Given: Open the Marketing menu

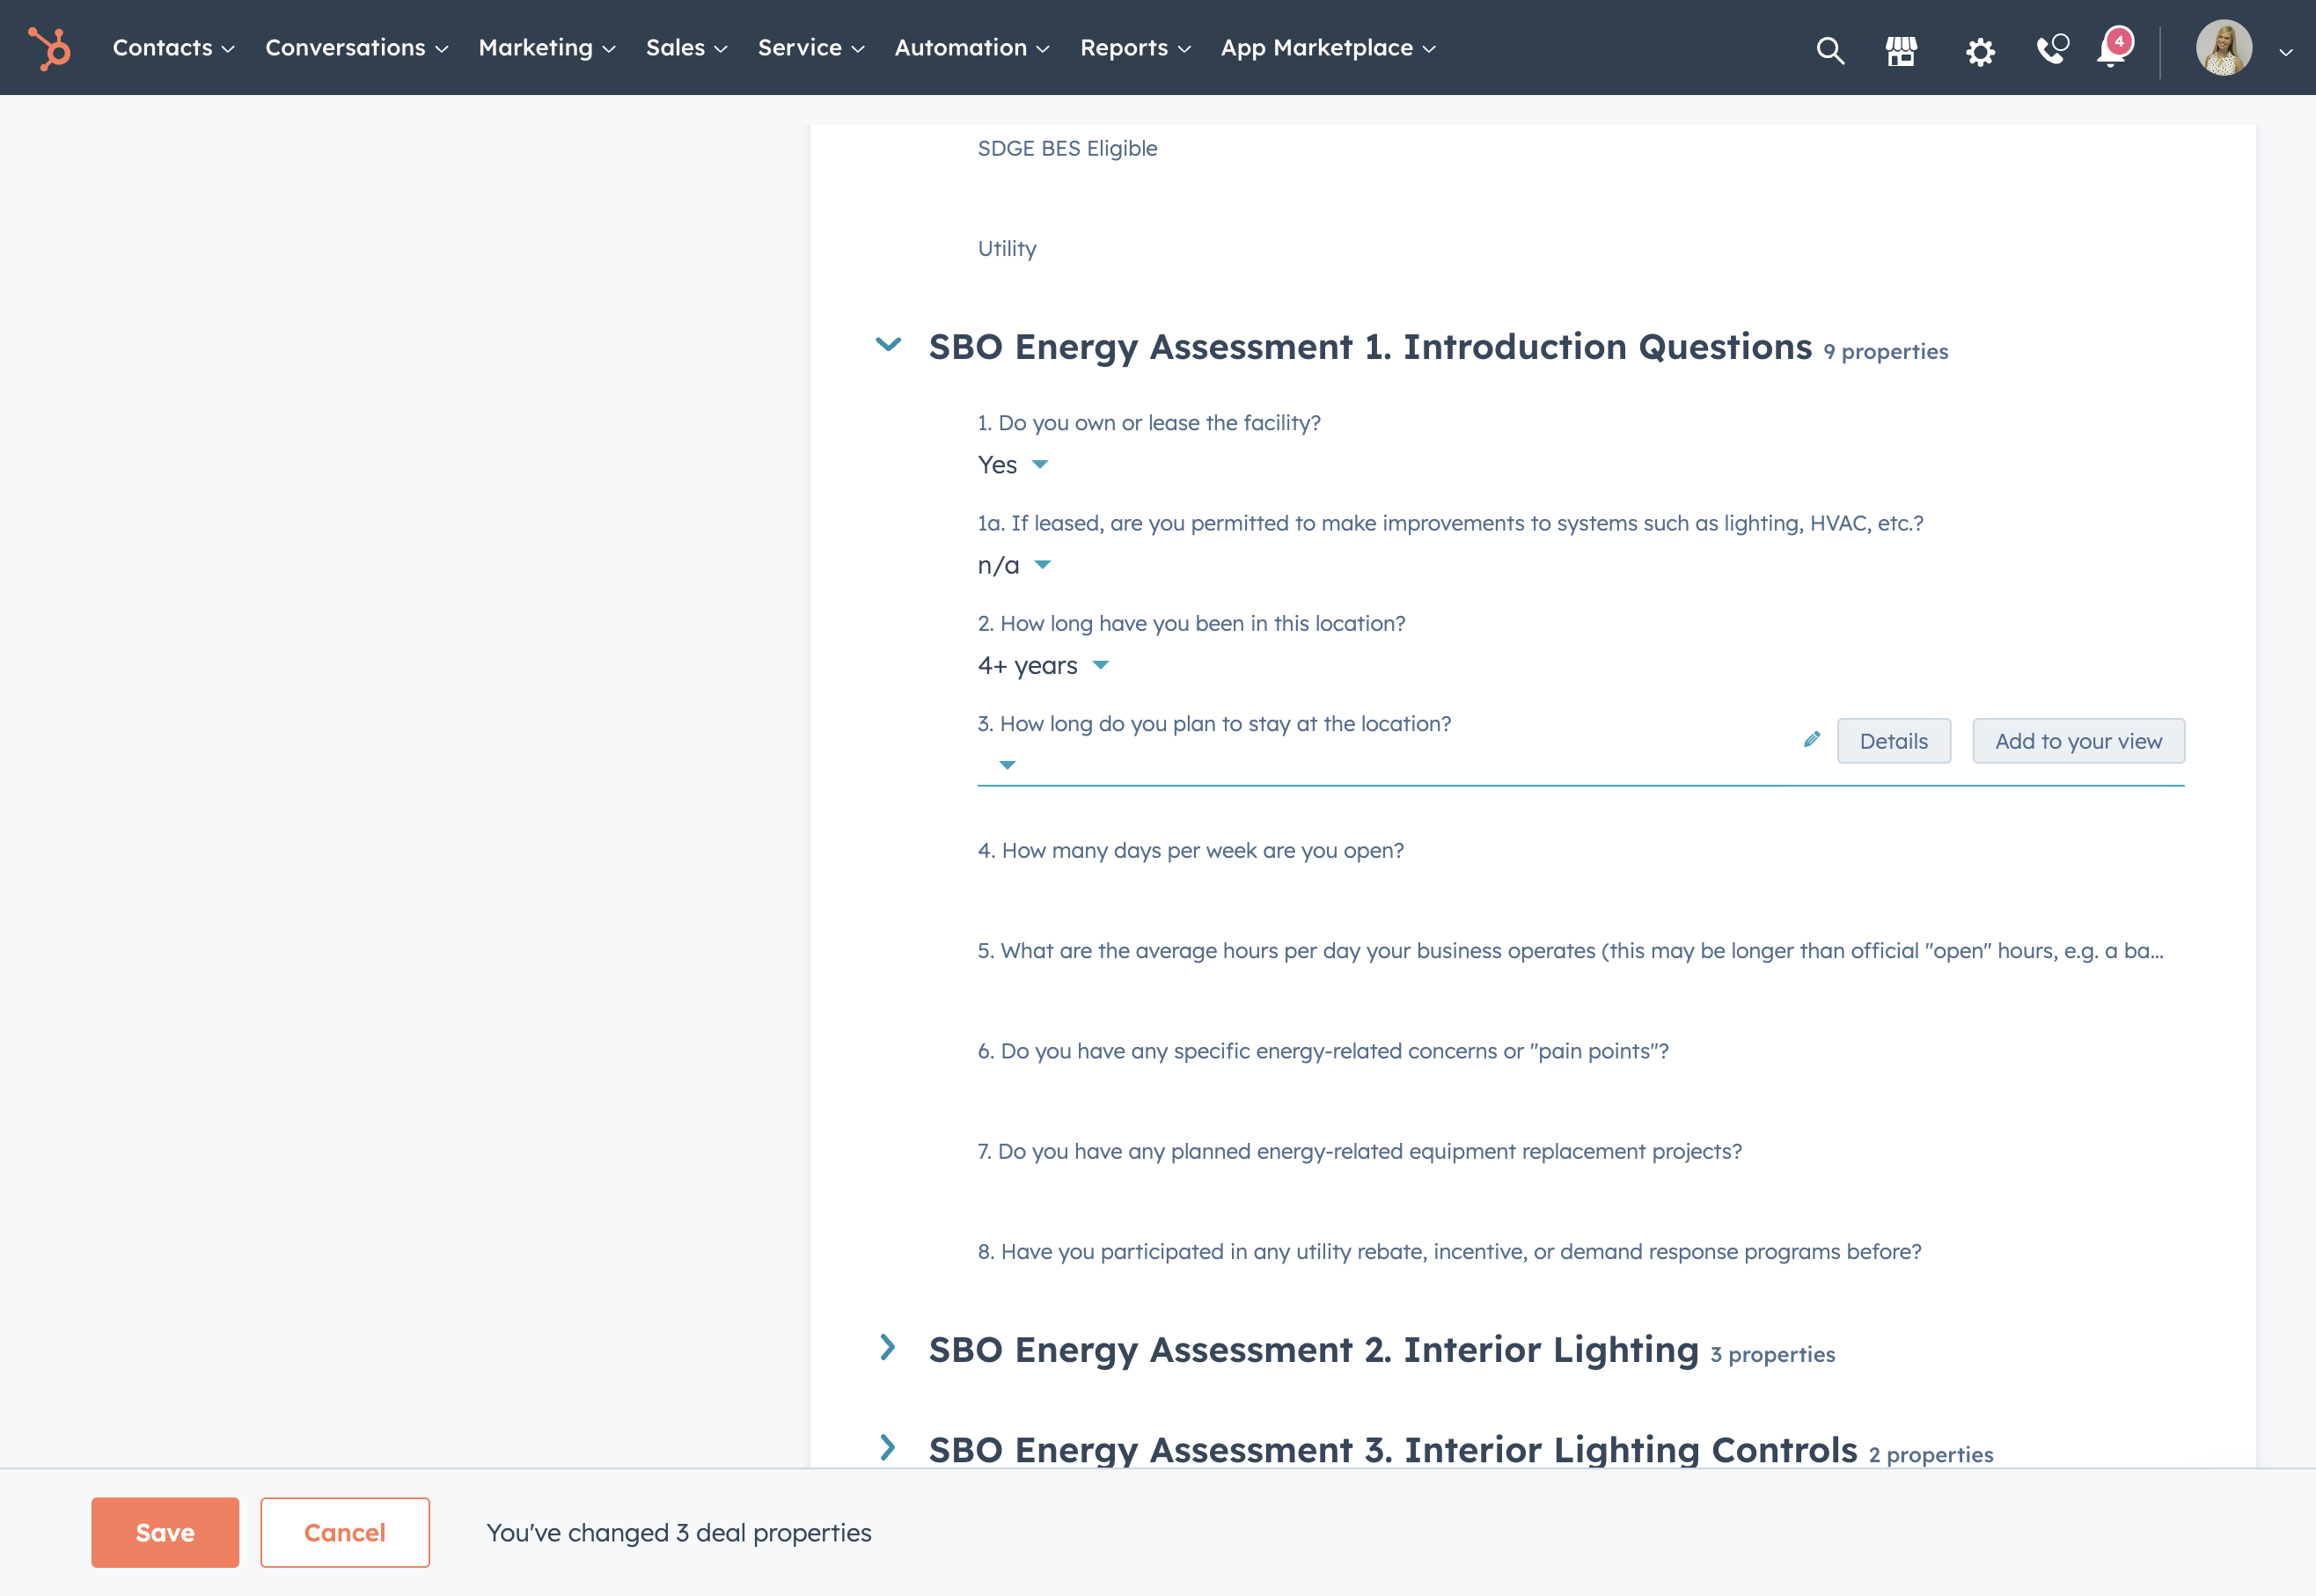Looking at the screenshot, I should click(x=547, y=48).
